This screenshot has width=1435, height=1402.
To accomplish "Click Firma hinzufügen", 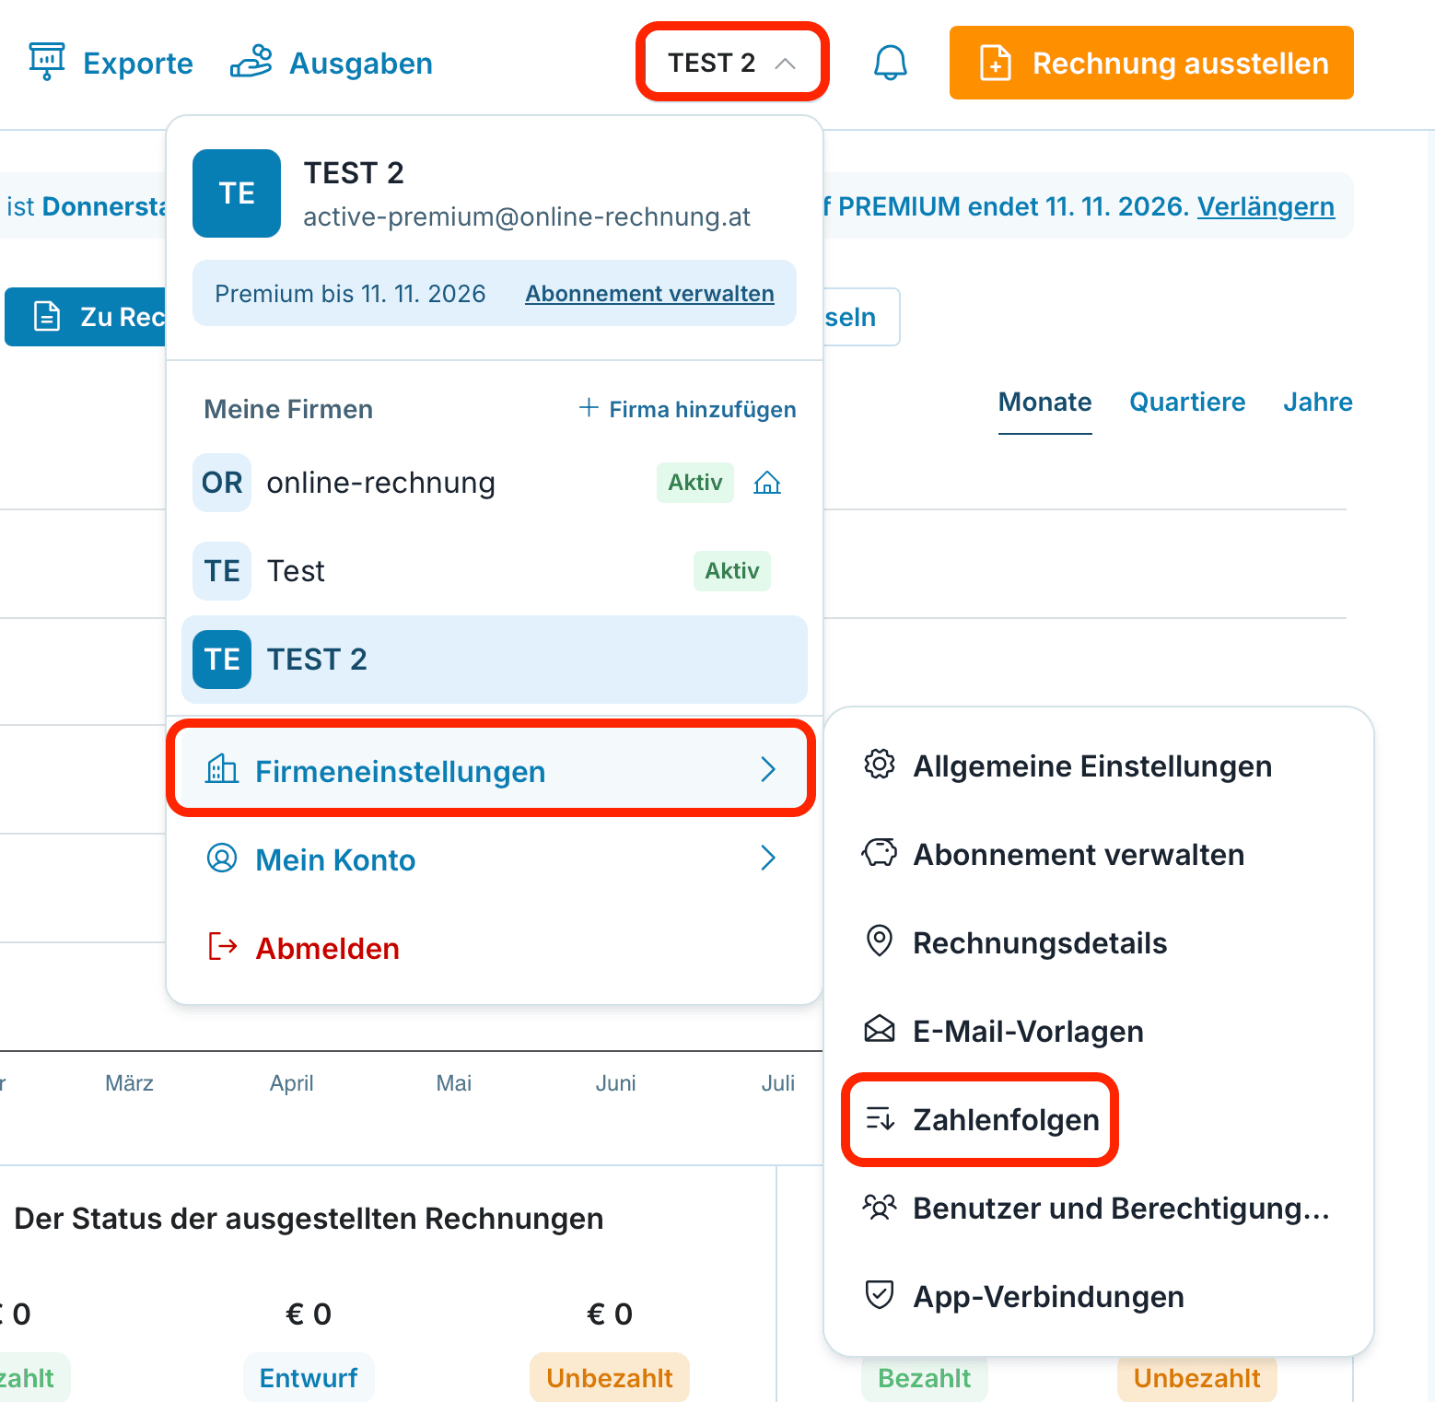I will tap(687, 408).
